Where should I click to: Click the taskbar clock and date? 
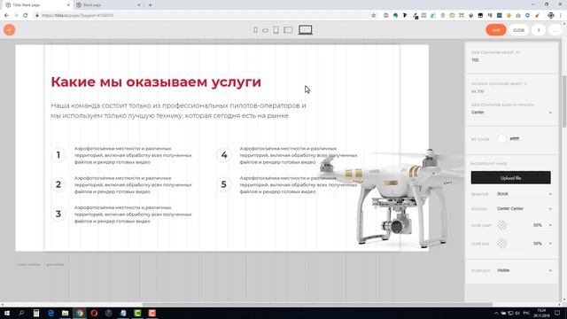point(541,313)
